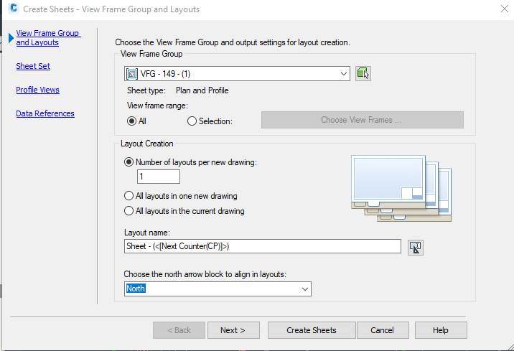Click the Help button

pyautogui.click(x=441, y=330)
